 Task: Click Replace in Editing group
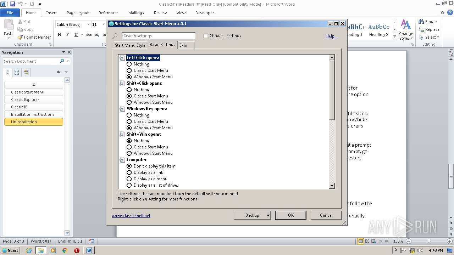coord(429,29)
